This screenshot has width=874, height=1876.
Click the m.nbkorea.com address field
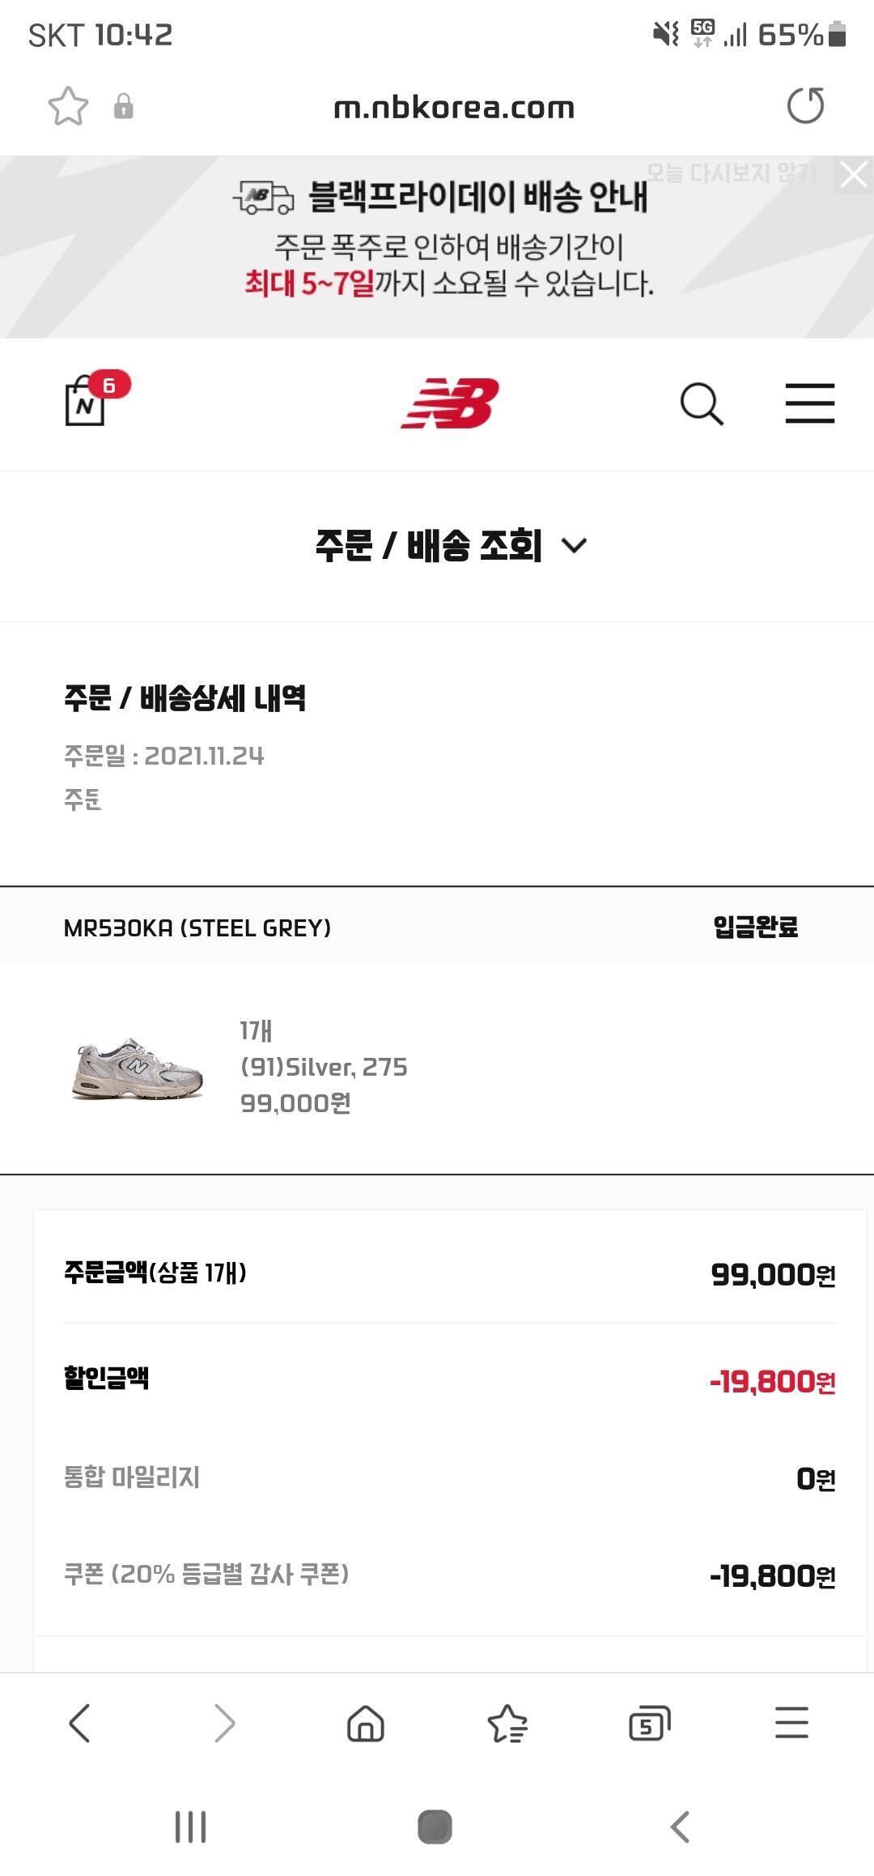pos(453,108)
